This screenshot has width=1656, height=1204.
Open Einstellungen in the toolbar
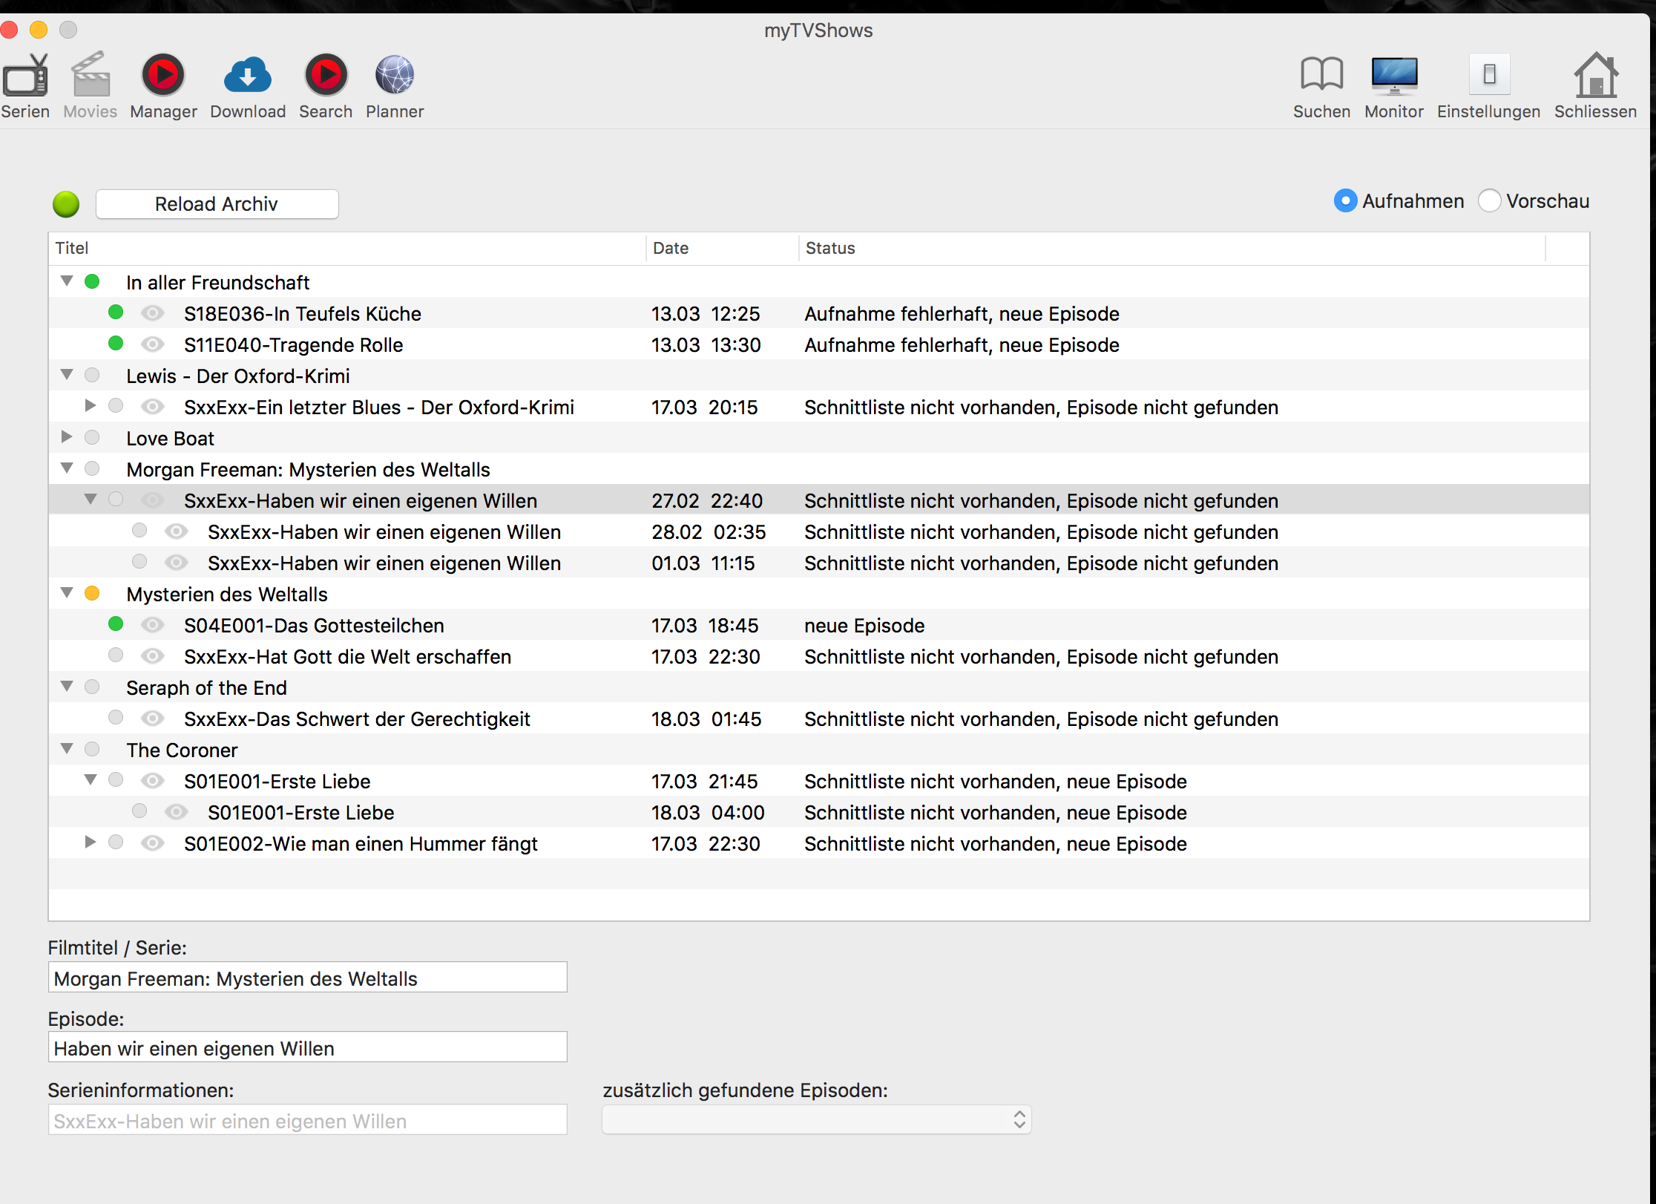tap(1488, 76)
